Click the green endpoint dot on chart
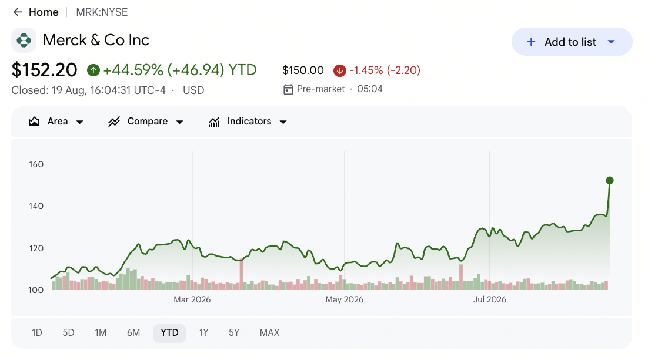This screenshot has height=357, width=648. 610,180
